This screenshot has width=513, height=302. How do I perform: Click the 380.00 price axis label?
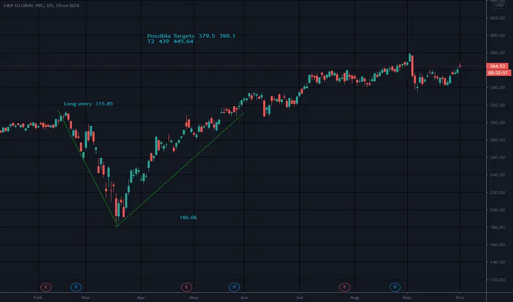coord(497,53)
